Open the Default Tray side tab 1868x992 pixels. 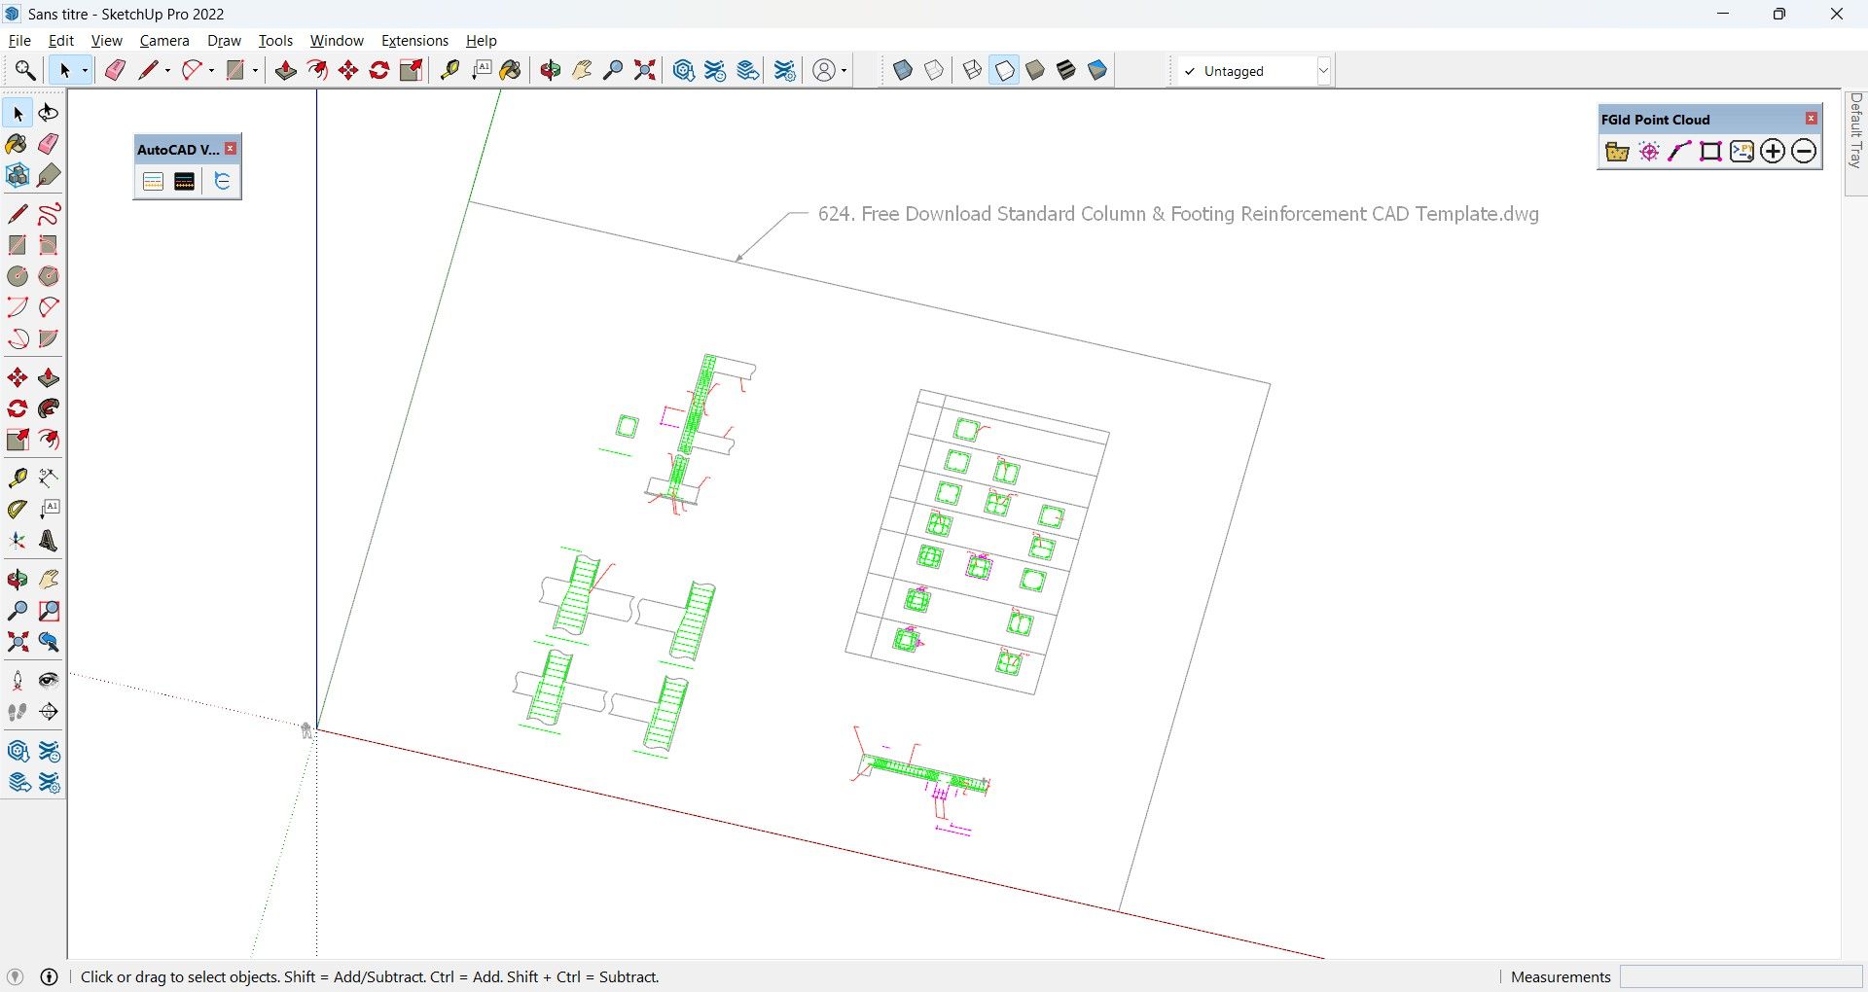(x=1856, y=131)
